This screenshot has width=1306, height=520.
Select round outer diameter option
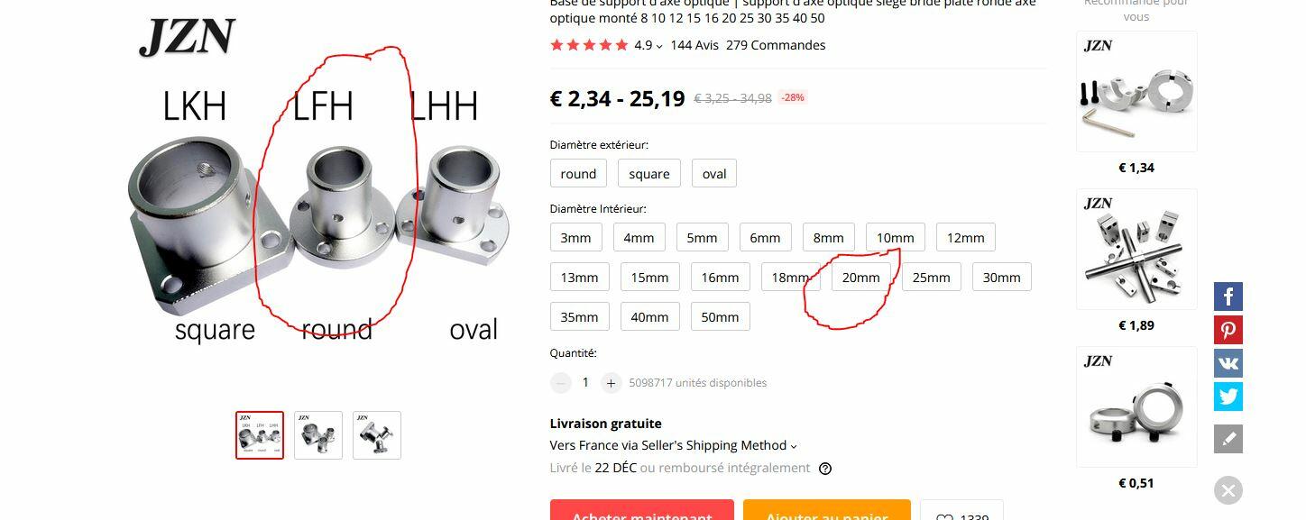pyautogui.click(x=578, y=174)
